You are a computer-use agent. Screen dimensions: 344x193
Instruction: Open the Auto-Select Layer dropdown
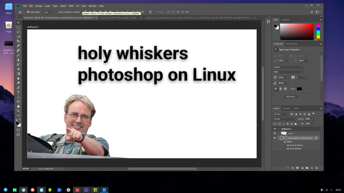tap(48, 12)
